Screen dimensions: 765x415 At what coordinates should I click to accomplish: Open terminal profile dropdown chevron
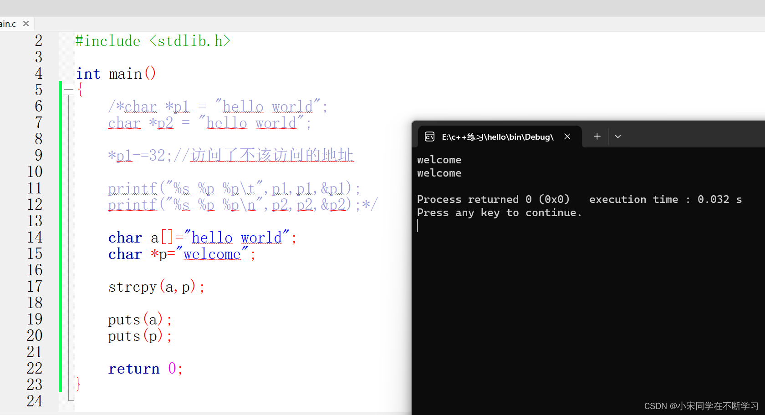point(618,137)
